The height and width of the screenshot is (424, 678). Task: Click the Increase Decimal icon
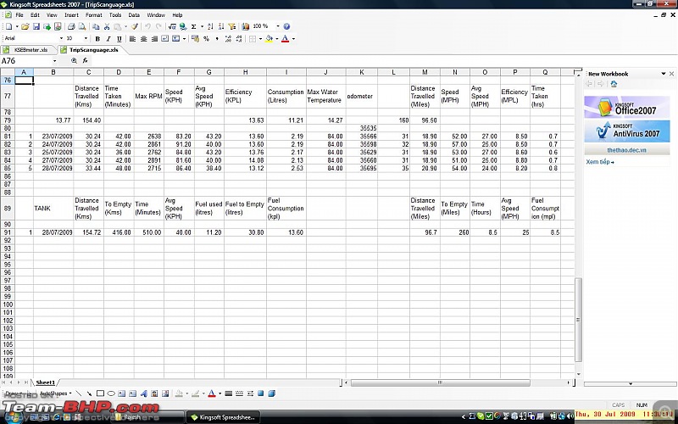tap(228, 39)
